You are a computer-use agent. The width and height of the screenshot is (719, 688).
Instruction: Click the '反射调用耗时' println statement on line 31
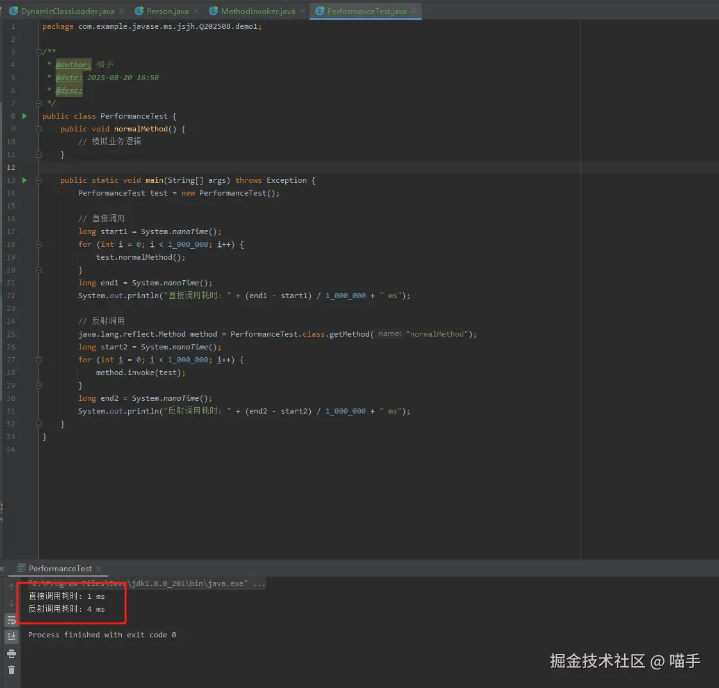244,412
